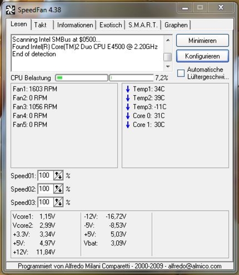Click the log scrollbar thumb
Image resolution: width=239 pixels, height=275 pixels.
coord(168,57)
